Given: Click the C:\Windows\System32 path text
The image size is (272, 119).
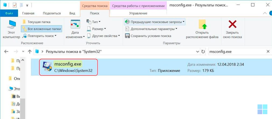Looking at the screenshot, I should (x=73, y=71).
